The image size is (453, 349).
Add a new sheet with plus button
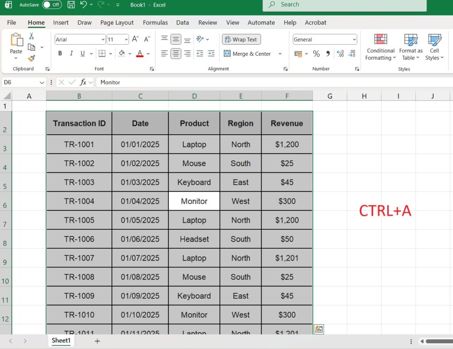tap(97, 341)
